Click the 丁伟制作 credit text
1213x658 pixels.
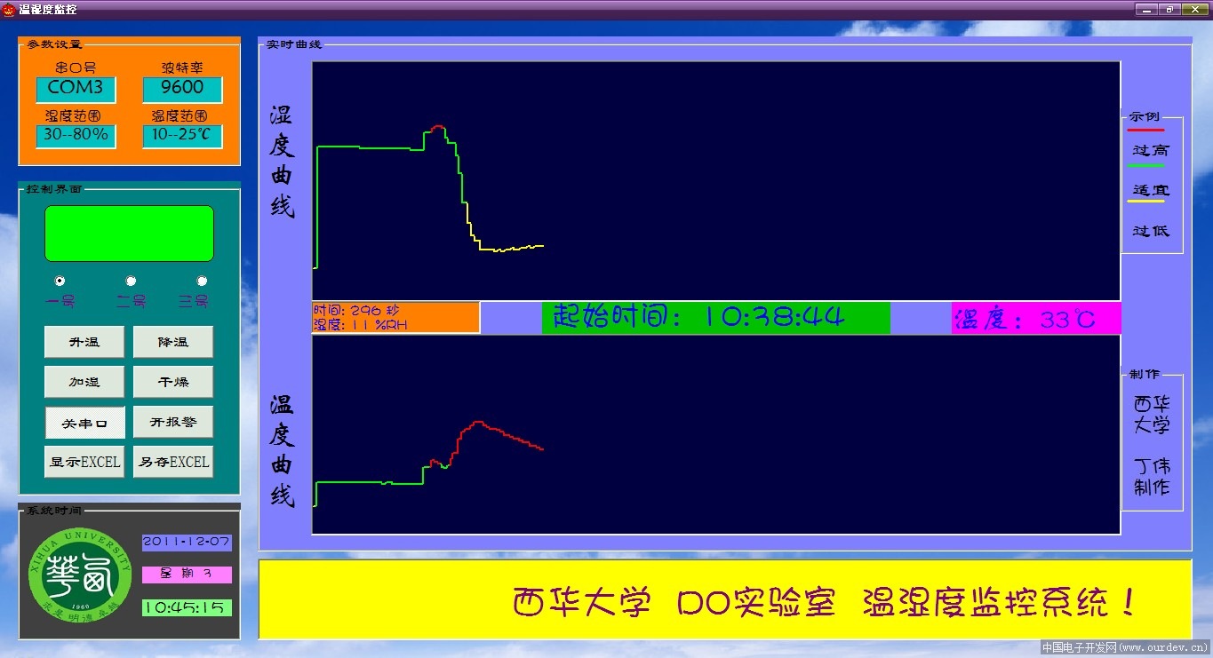tap(1152, 477)
